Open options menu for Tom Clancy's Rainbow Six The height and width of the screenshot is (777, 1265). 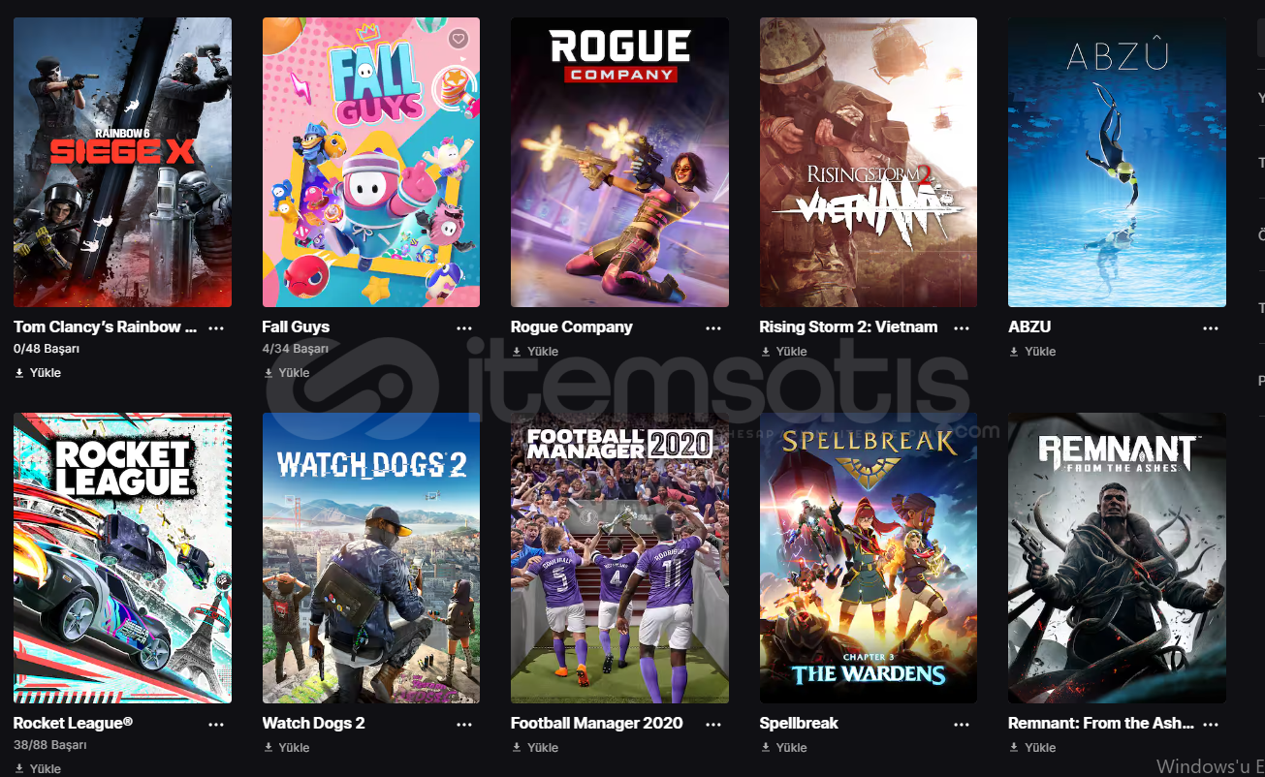(x=216, y=327)
